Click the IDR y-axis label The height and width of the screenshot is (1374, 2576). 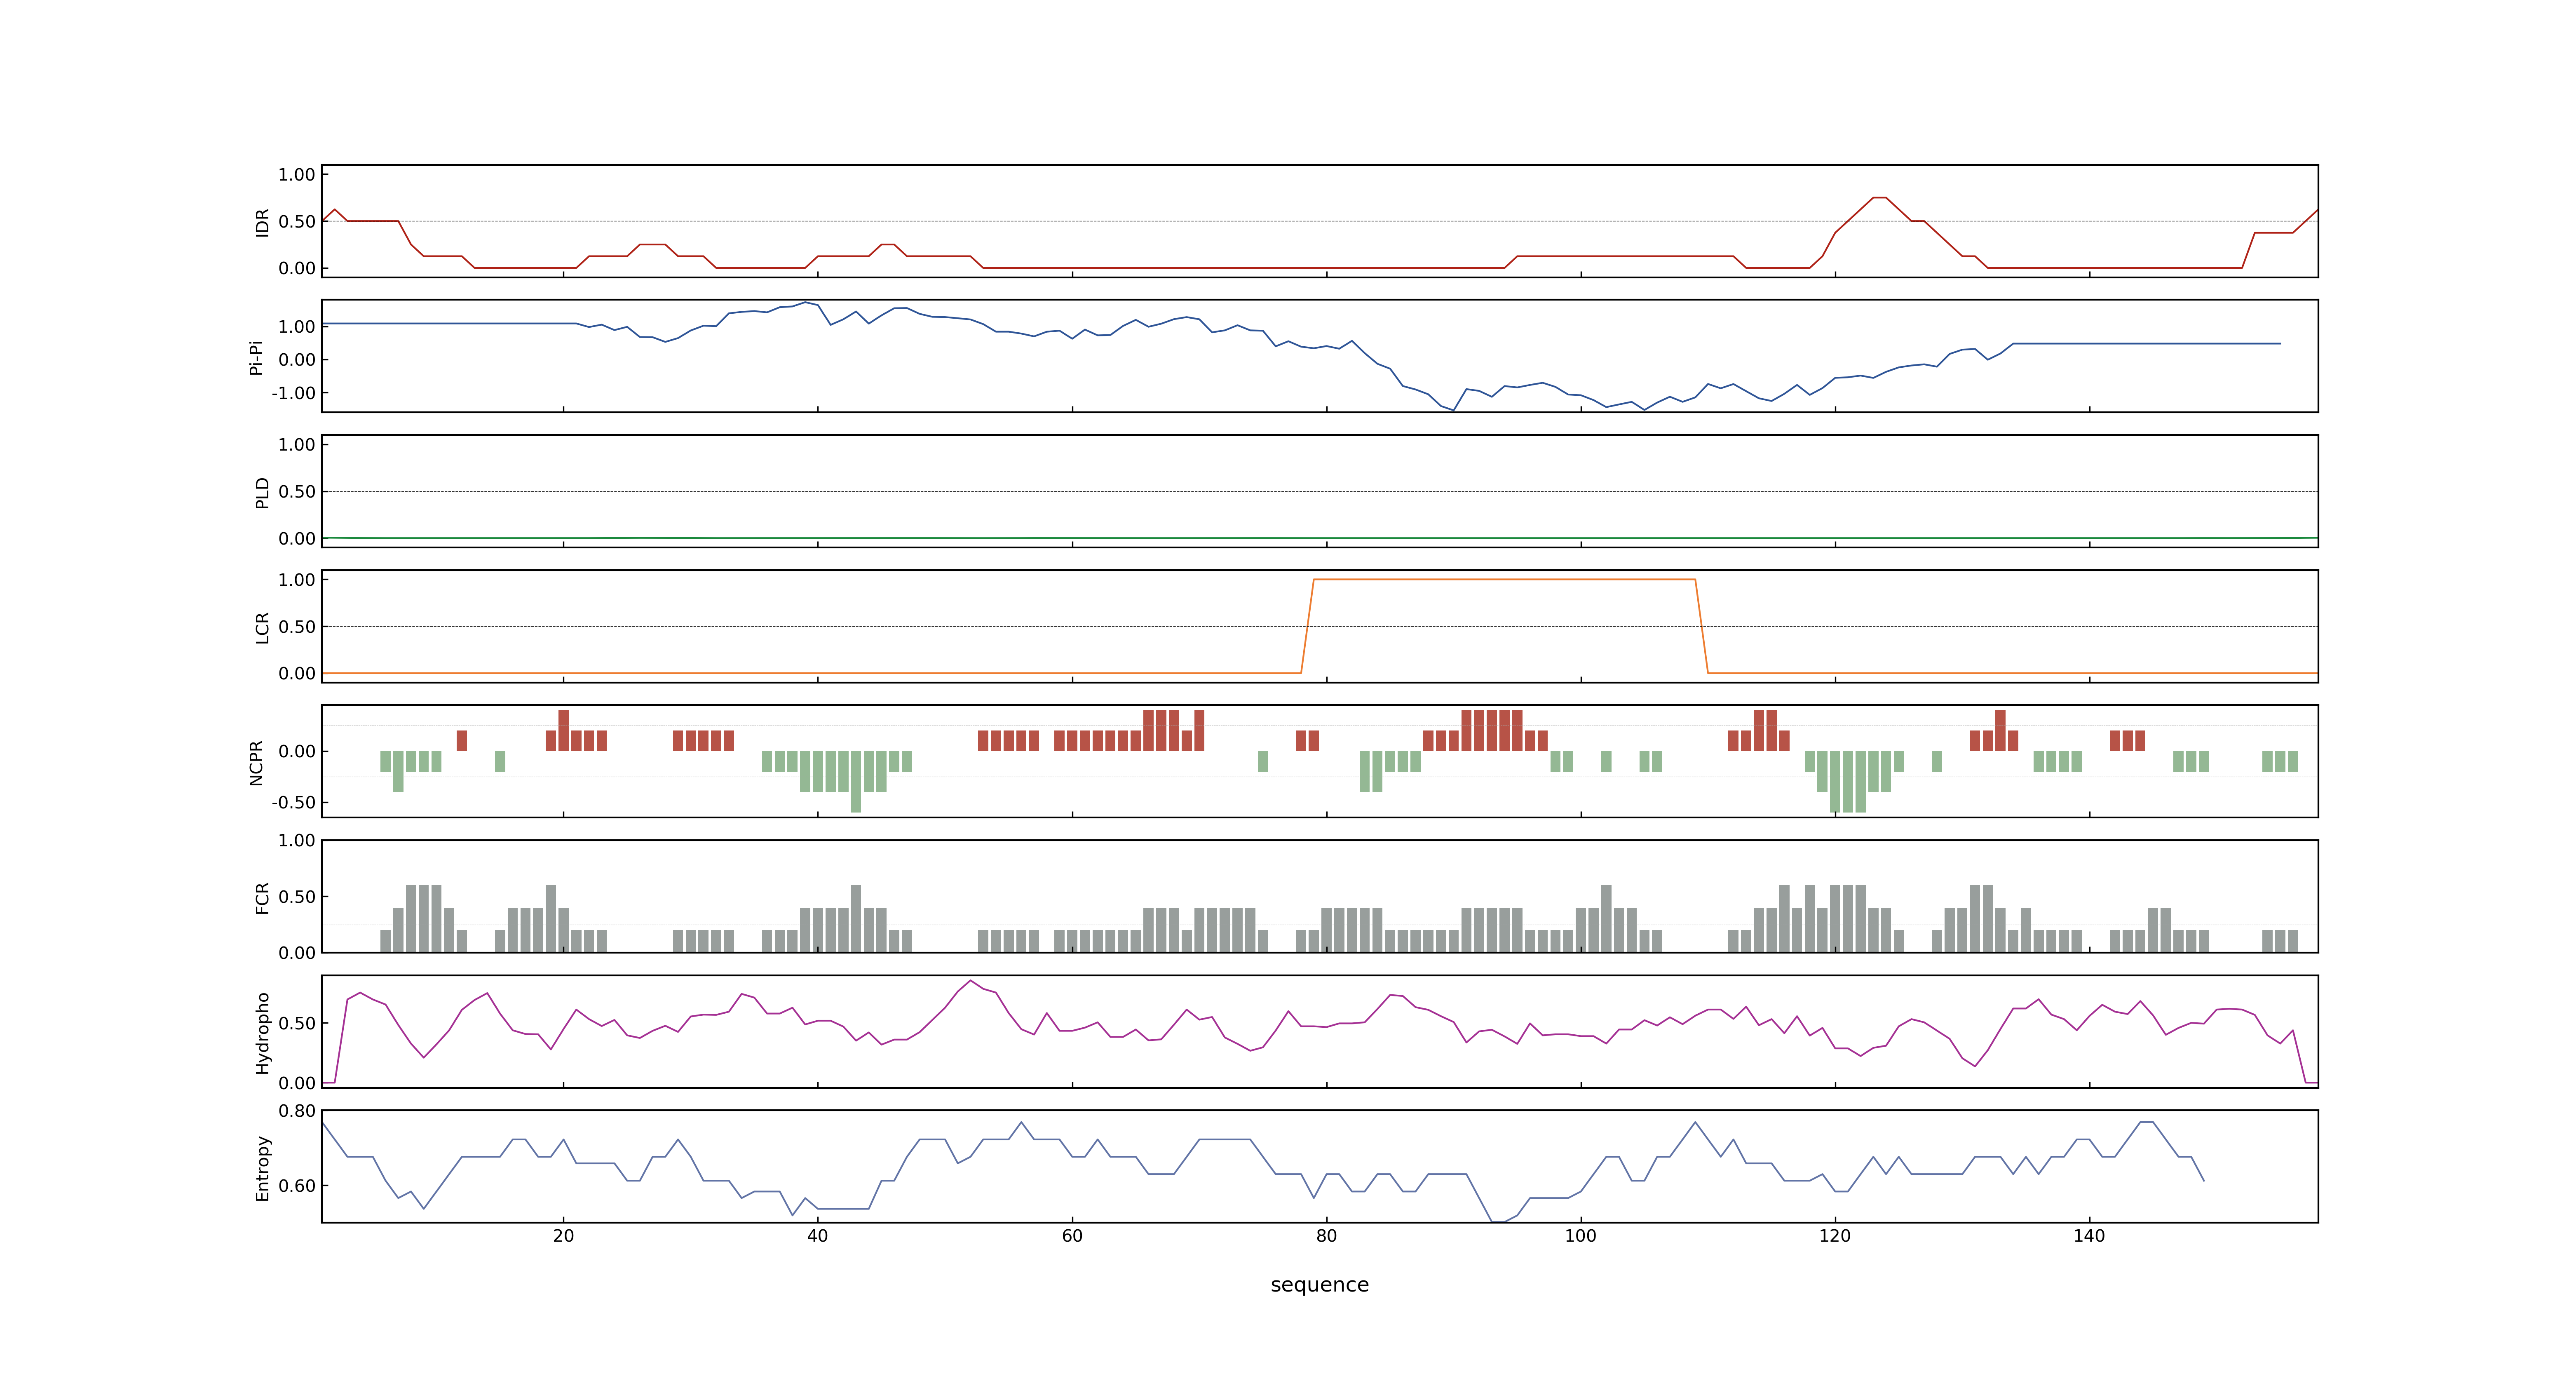point(262,222)
